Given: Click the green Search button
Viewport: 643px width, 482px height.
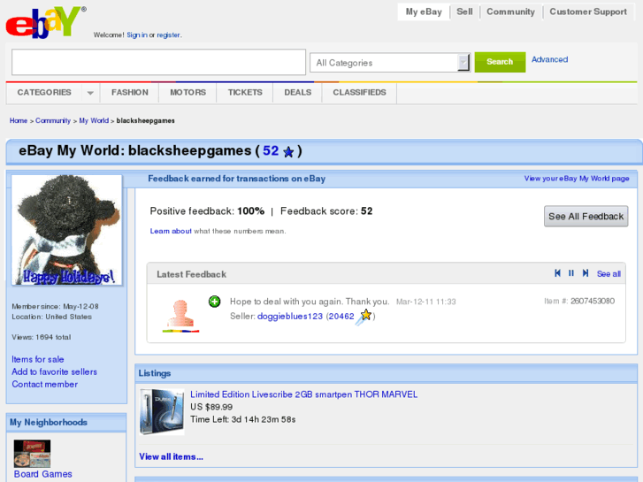Looking at the screenshot, I should (500, 62).
